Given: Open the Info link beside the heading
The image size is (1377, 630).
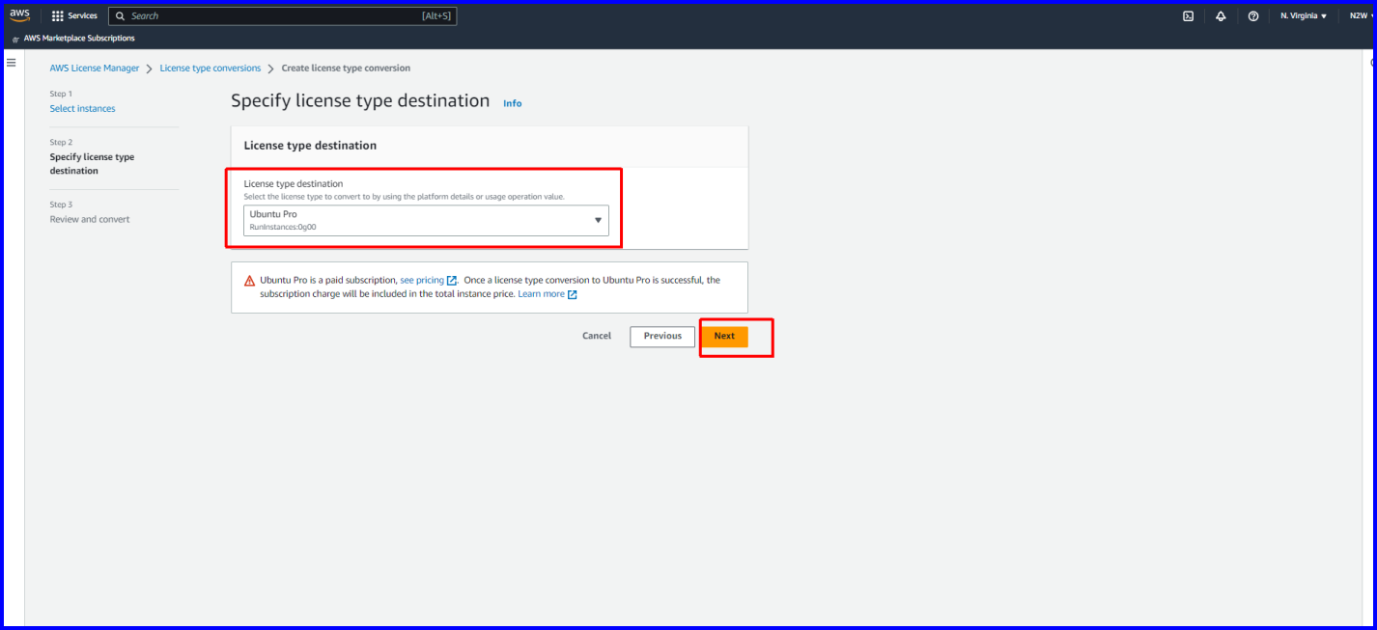Looking at the screenshot, I should point(512,103).
